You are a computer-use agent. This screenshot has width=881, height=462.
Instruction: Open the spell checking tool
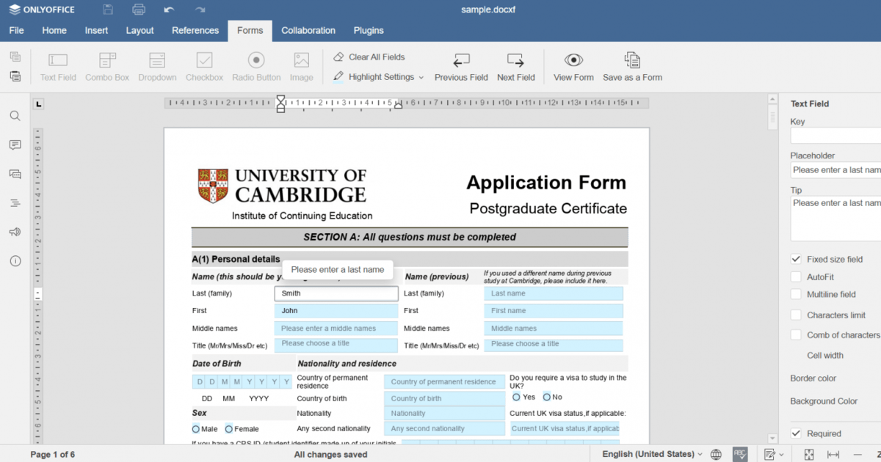739,454
